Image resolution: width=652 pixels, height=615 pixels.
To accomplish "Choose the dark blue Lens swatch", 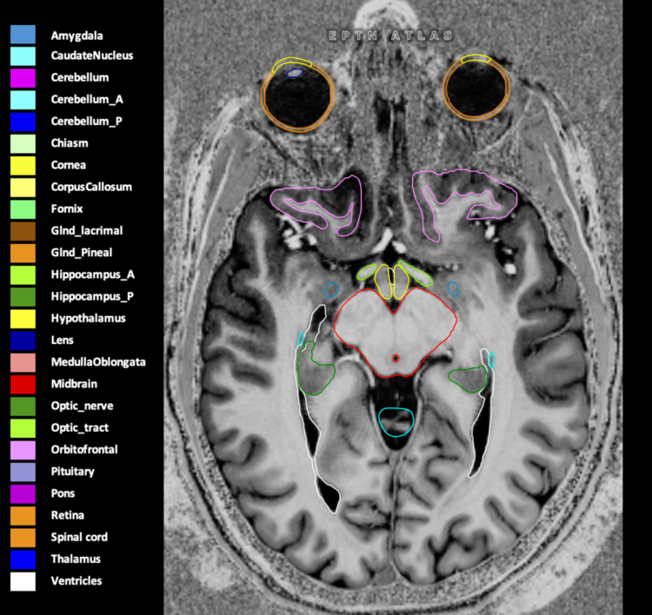I will 23,341.
